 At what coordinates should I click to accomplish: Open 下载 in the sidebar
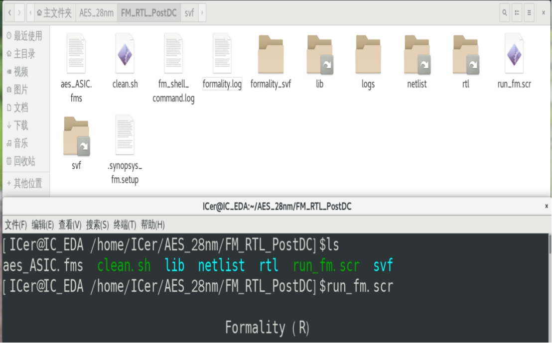(17, 125)
